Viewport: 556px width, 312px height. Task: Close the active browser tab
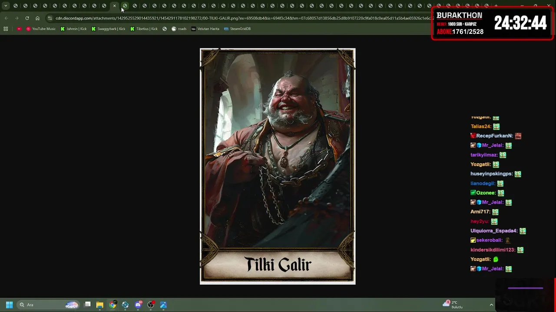pos(115,6)
